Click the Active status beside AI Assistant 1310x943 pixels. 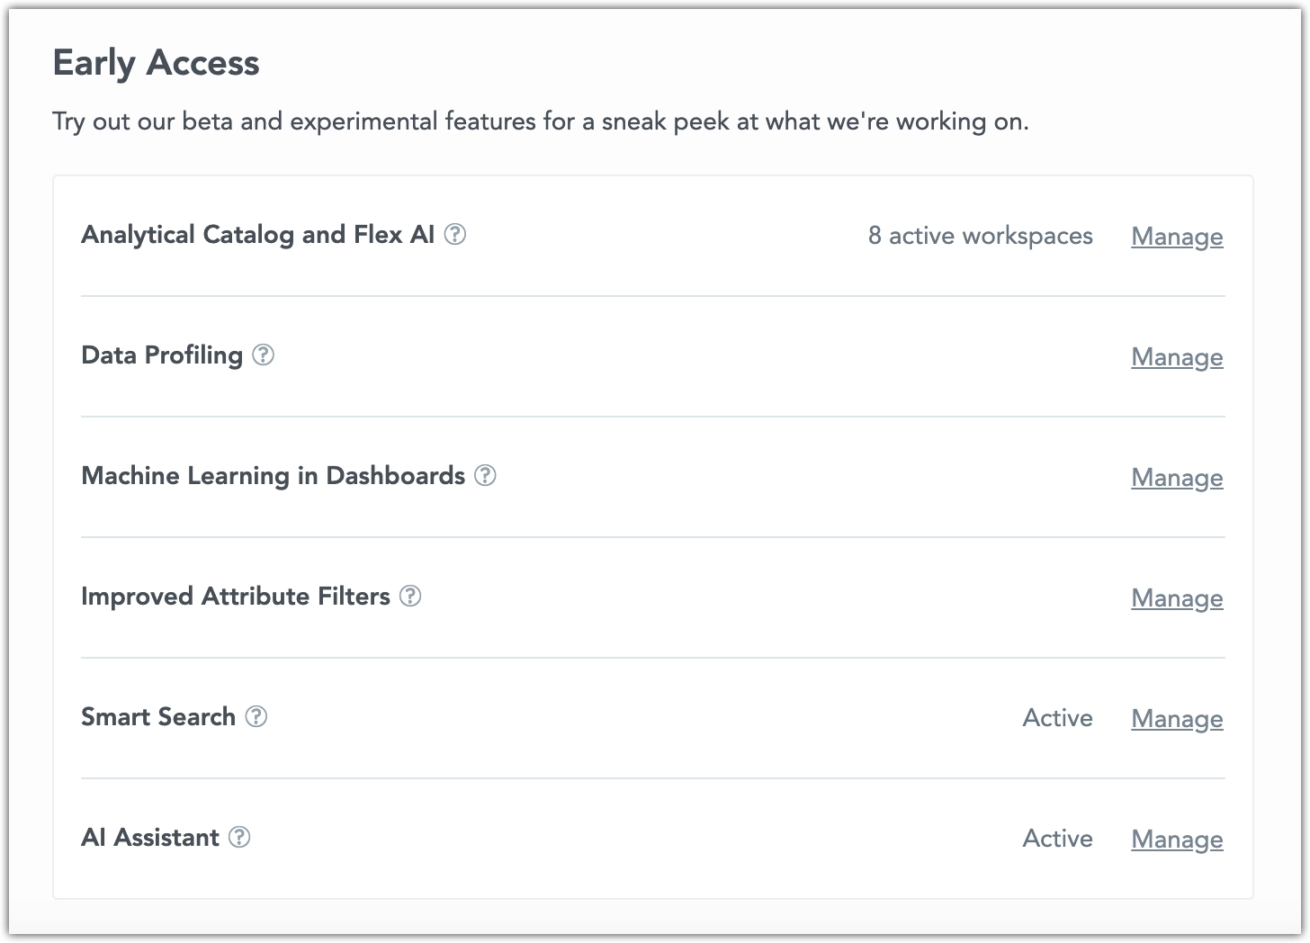[1056, 839]
